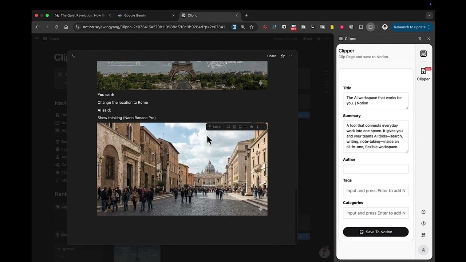
Task: Expand page peek to full page
Action: 73,56
